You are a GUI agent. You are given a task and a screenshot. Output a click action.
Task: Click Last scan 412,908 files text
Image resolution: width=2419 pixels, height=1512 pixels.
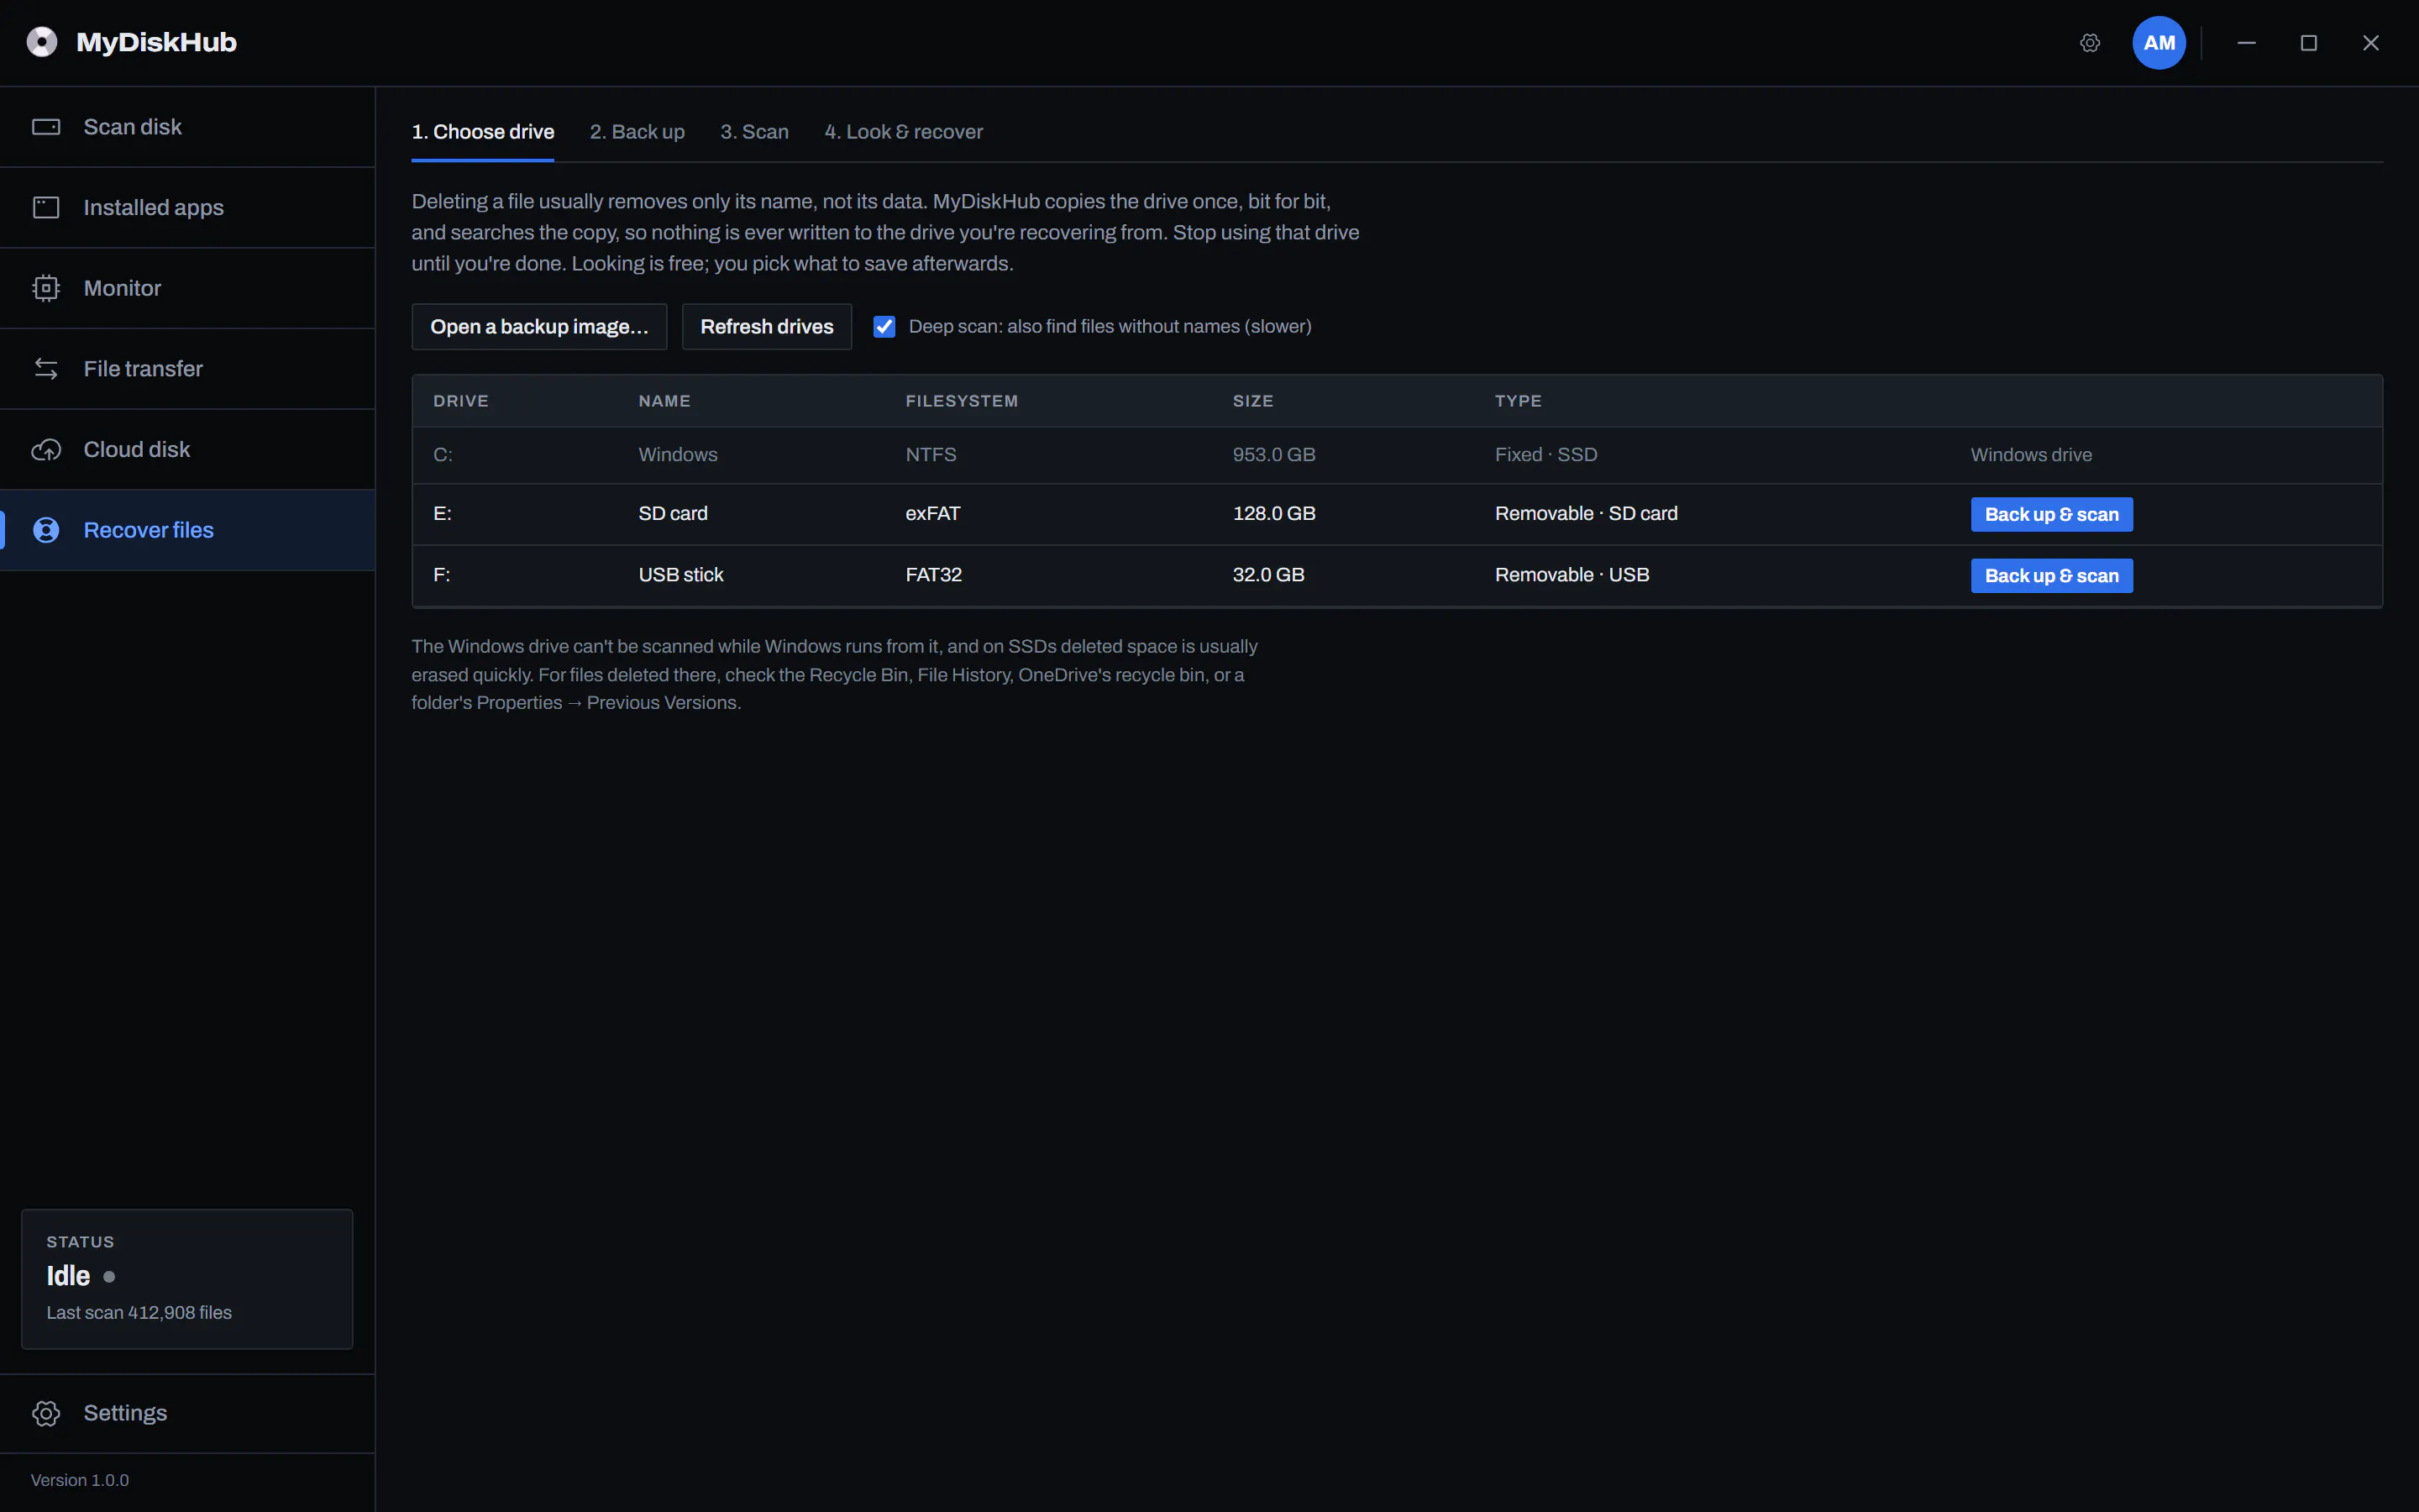pyautogui.click(x=139, y=1313)
